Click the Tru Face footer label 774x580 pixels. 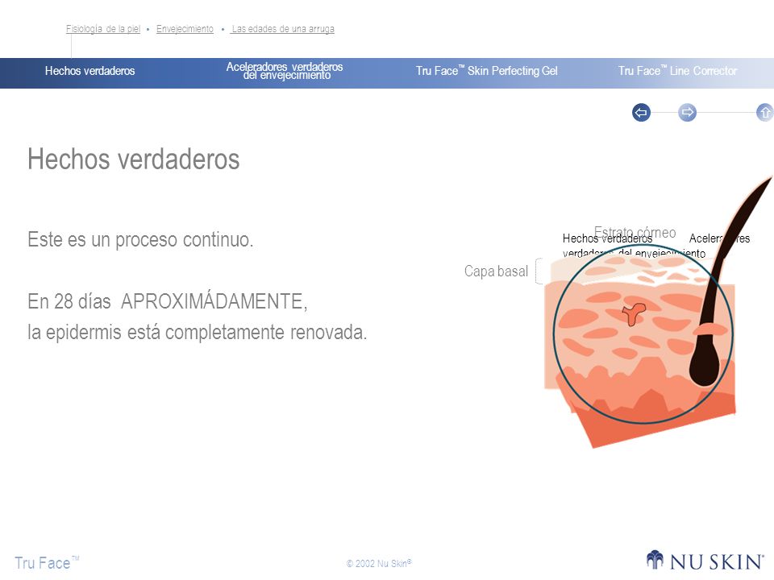click(x=47, y=563)
